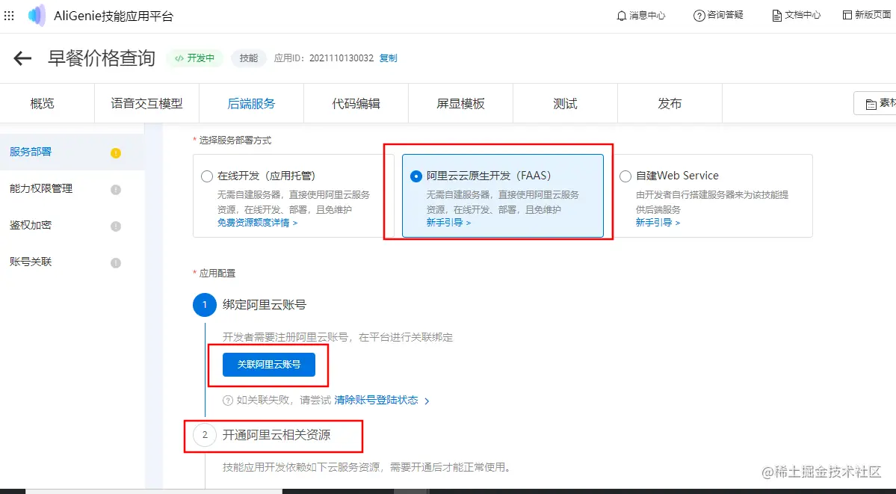Click the status icon beside 鉴权加密
Image resolution: width=896 pixels, height=494 pixels.
[115, 226]
